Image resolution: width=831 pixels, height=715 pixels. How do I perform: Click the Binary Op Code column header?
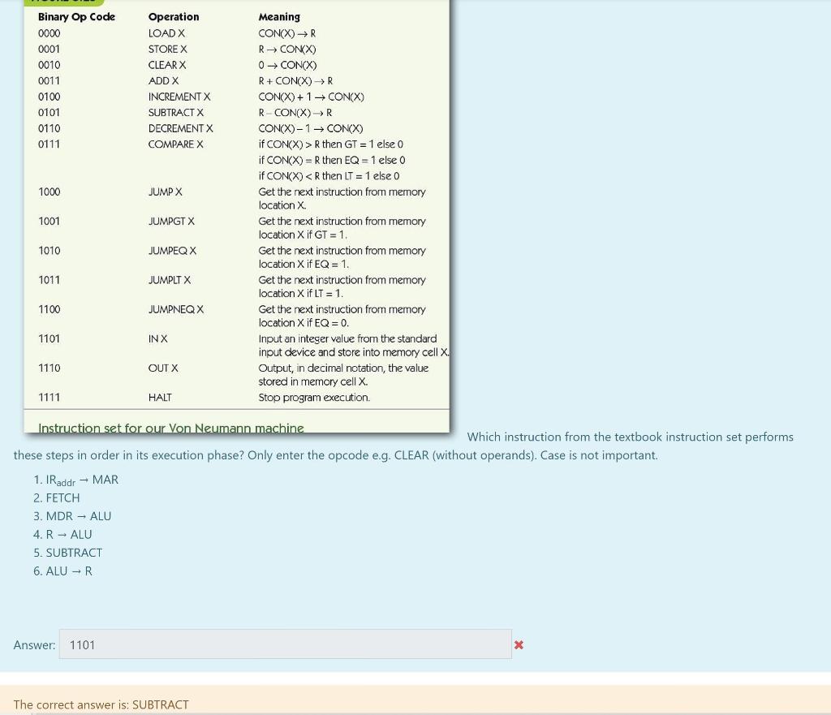(76, 16)
